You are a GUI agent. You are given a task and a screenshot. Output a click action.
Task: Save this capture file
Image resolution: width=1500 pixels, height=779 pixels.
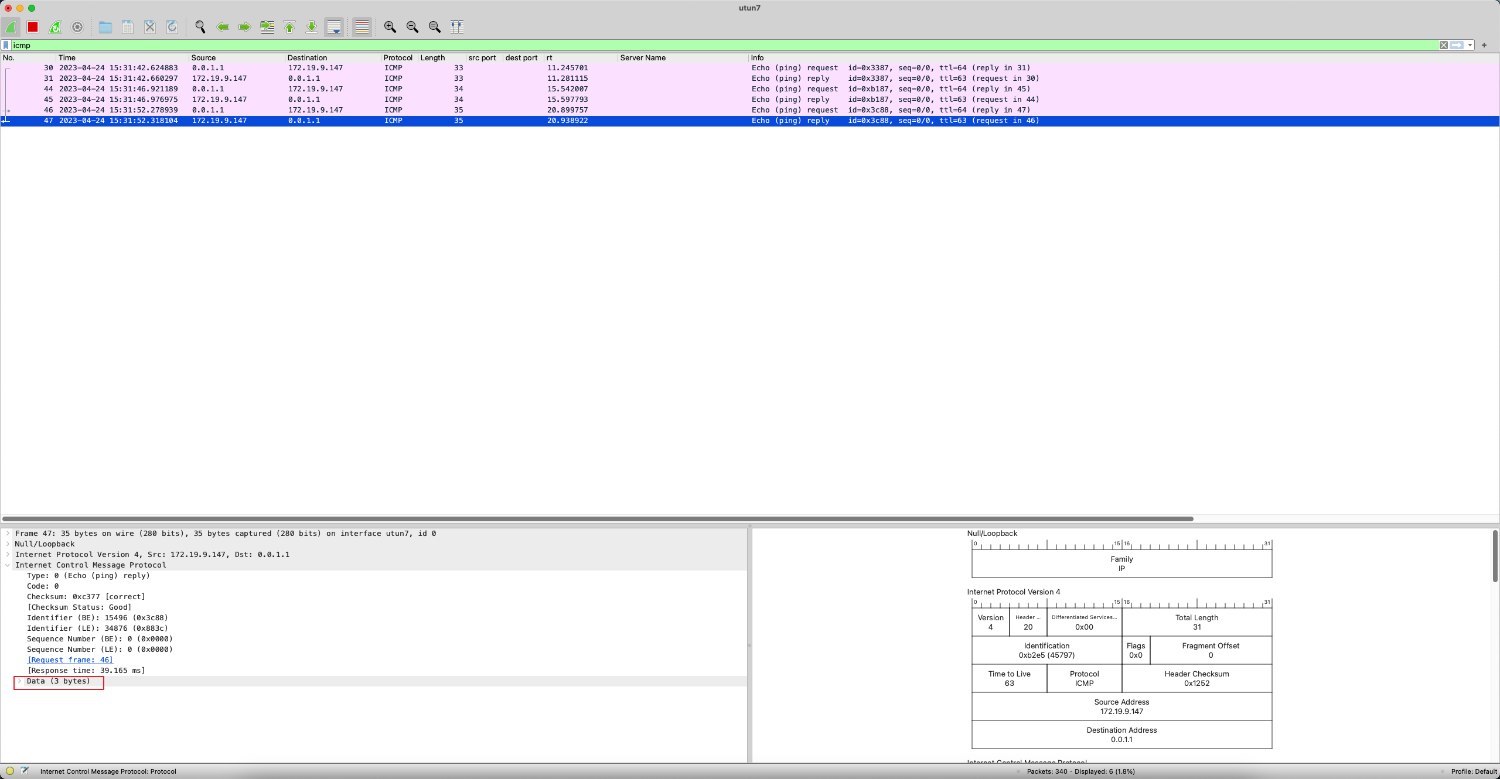pos(128,27)
